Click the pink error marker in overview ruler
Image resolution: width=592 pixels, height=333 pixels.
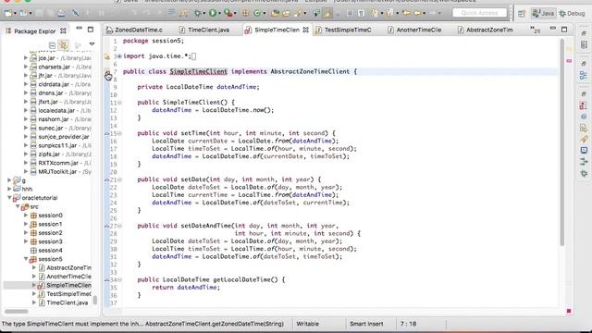click(x=569, y=61)
